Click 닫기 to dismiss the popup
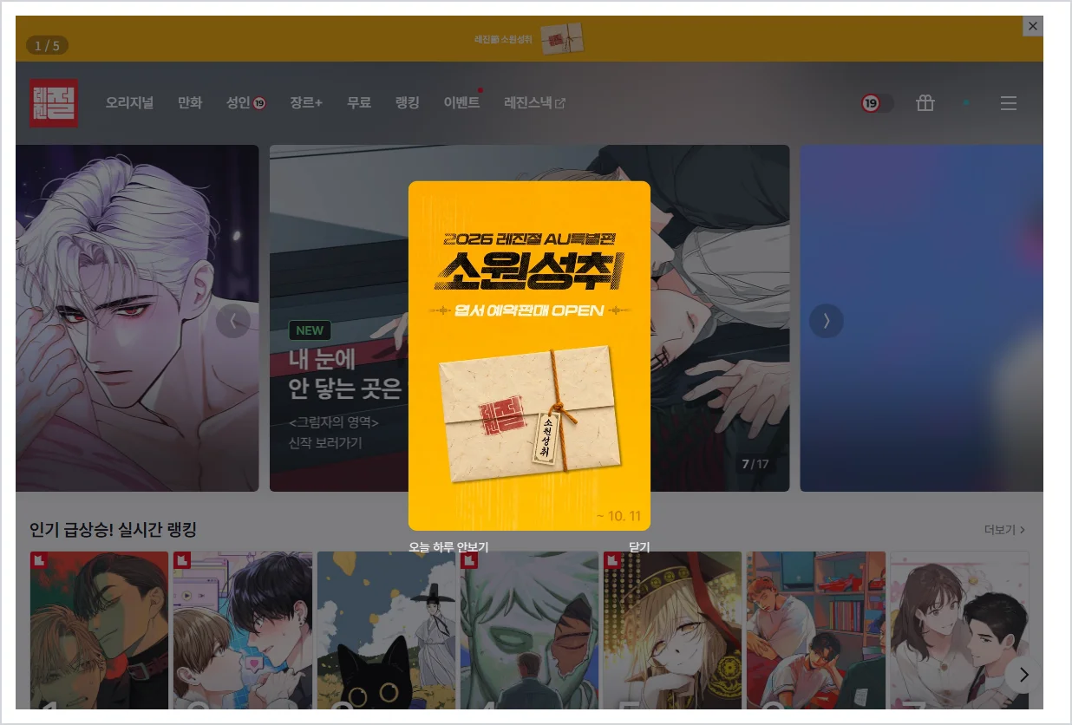Viewport: 1072px width, 725px height. [639, 547]
